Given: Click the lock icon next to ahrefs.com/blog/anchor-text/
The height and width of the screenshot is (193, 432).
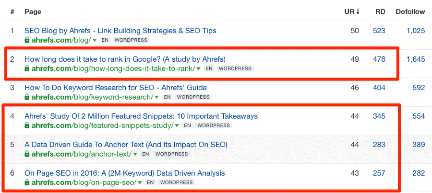Looking at the screenshot, I should click(x=27, y=154).
